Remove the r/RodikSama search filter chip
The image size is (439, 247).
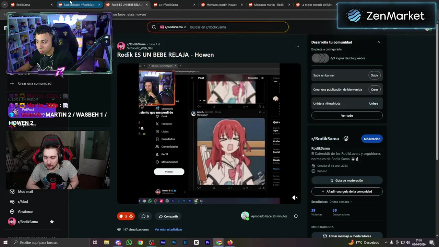click(x=185, y=27)
